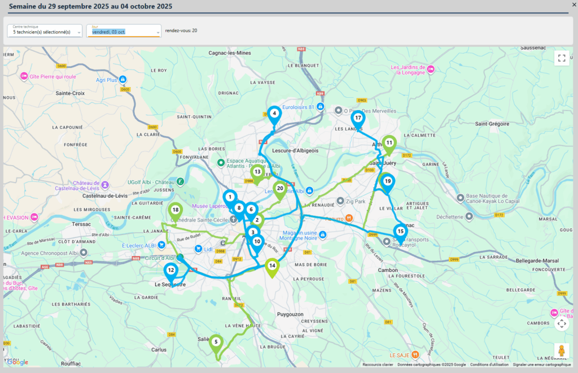Click the Zig Park place icon

tap(340, 201)
